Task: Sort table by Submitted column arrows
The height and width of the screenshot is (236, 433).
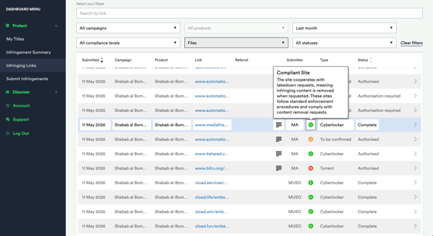Action: [x=102, y=60]
